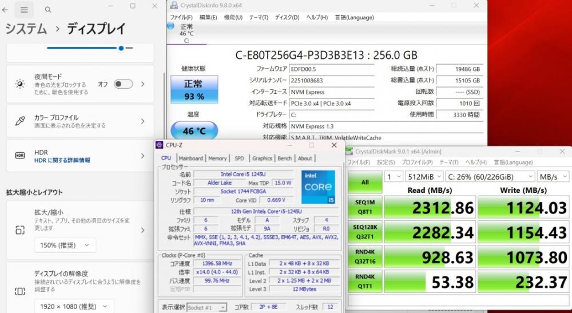Click the Intel Core i5 logo in CPU-Z
The image size is (572, 313).
pos(318,187)
